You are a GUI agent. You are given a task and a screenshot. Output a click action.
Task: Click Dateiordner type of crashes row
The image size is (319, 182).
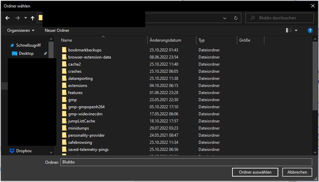(x=209, y=71)
